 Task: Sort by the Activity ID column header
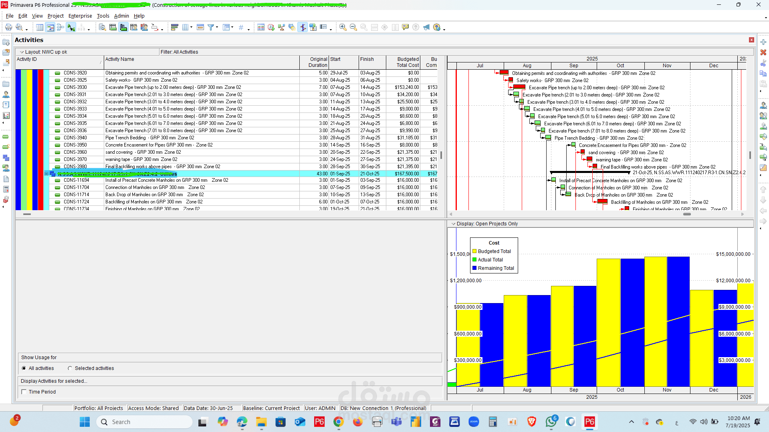(60, 62)
